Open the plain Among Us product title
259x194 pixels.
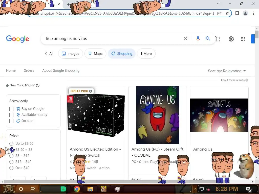coord(203,149)
